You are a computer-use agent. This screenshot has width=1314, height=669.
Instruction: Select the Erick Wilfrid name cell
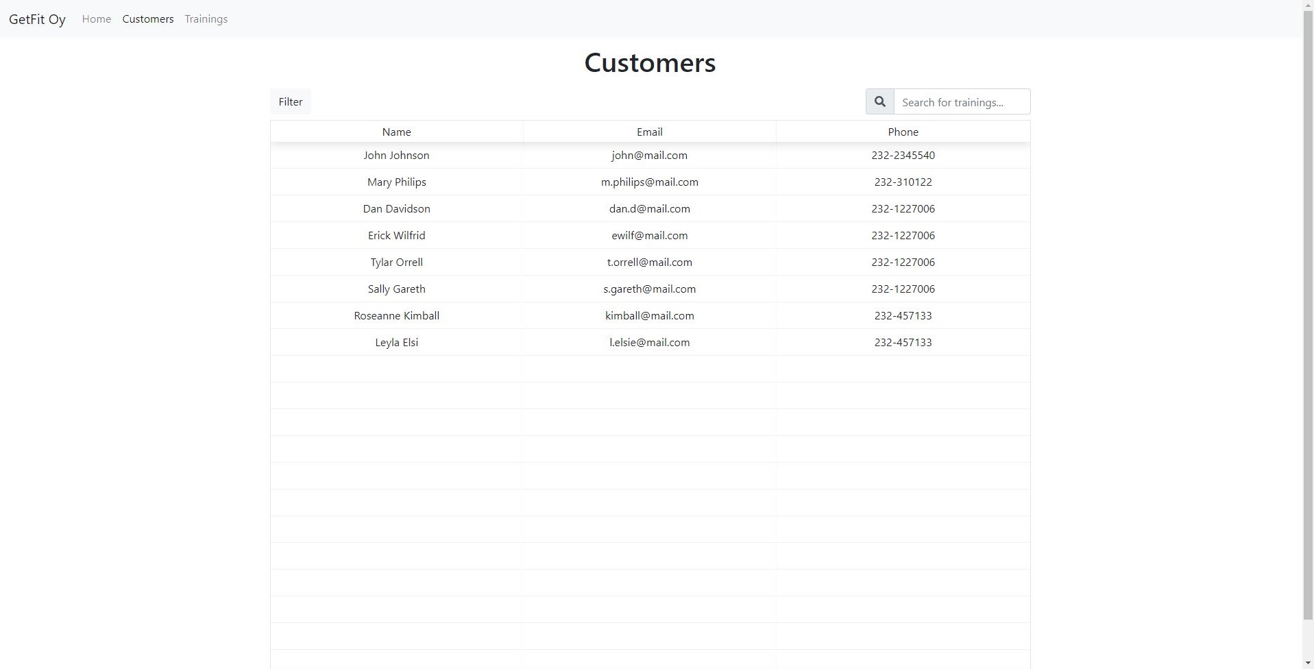click(x=397, y=236)
